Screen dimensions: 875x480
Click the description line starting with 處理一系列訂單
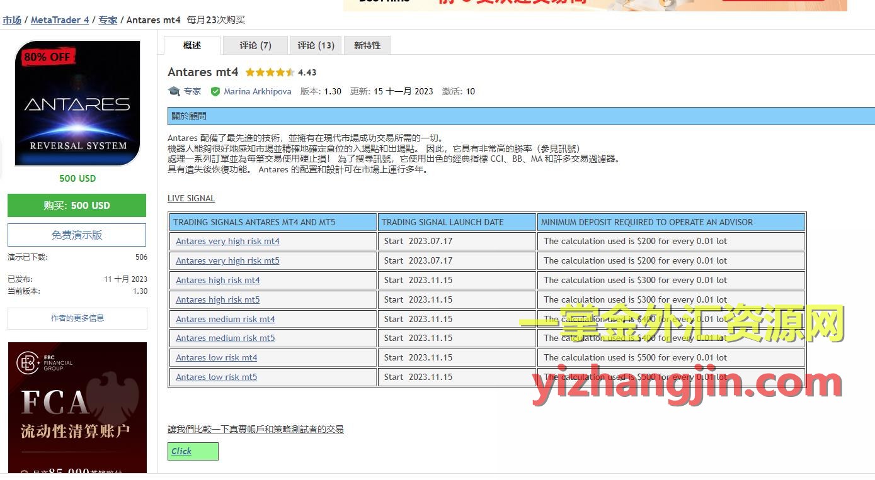(x=394, y=159)
